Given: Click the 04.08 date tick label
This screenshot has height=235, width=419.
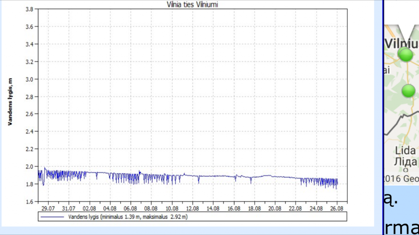Looking at the screenshot, I should tap(110, 208).
